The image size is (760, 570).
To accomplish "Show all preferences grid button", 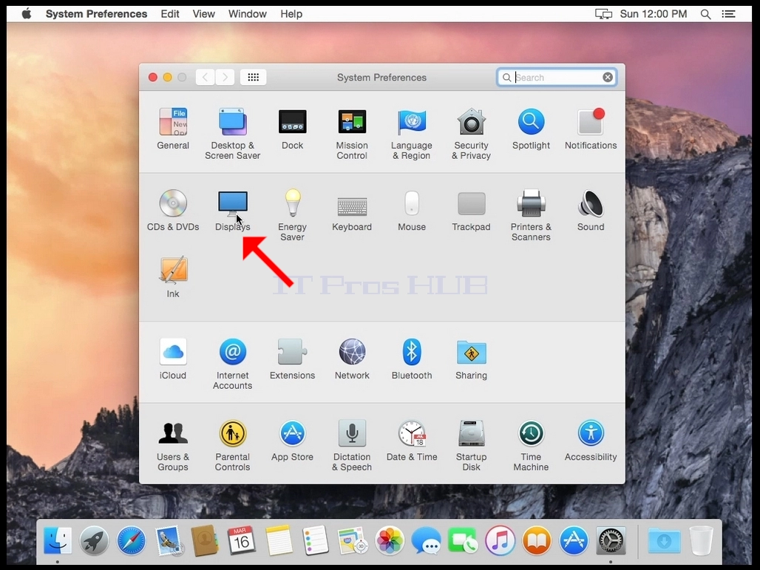I will click(253, 77).
